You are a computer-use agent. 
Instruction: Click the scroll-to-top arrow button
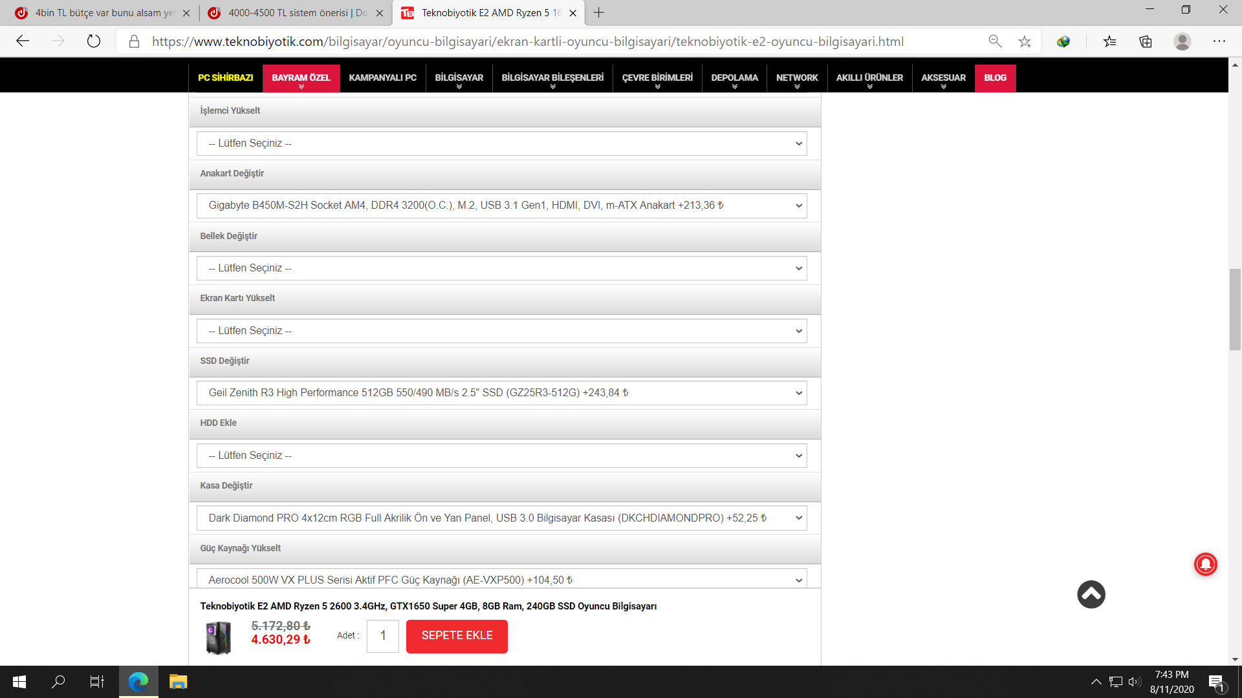[x=1091, y=594]
